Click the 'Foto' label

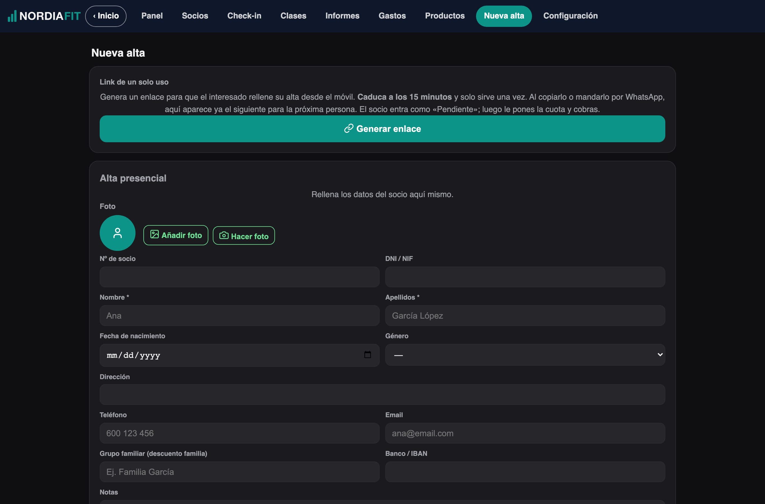(107, 206)
